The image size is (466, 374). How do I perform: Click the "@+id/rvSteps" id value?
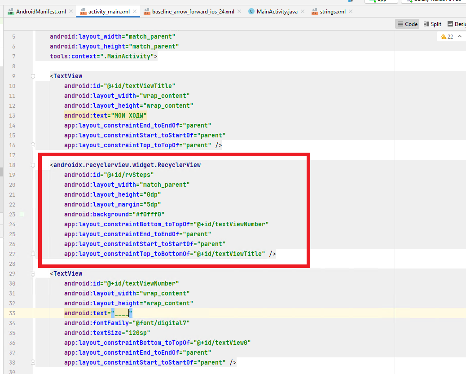(129, 175)
